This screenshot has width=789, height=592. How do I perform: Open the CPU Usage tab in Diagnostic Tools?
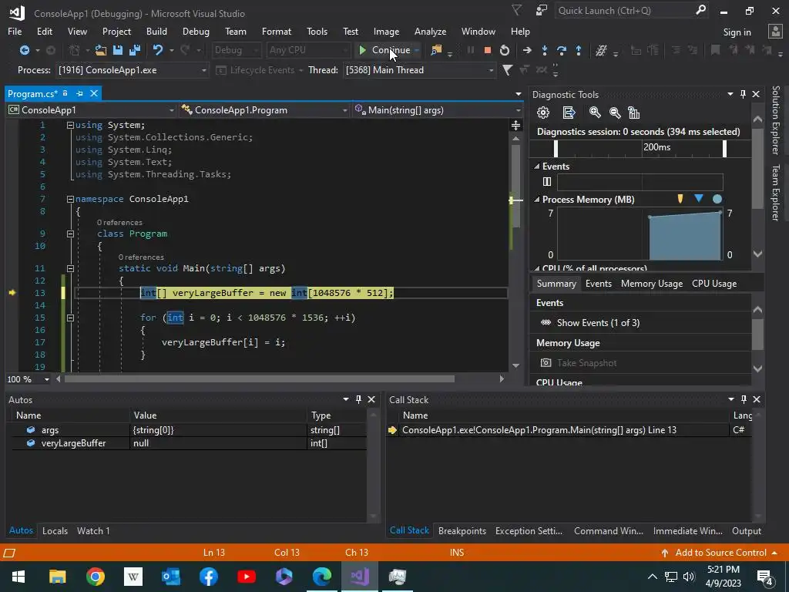(714, 284)
